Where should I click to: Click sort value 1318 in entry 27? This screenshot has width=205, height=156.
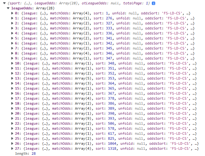pos(112,148)
